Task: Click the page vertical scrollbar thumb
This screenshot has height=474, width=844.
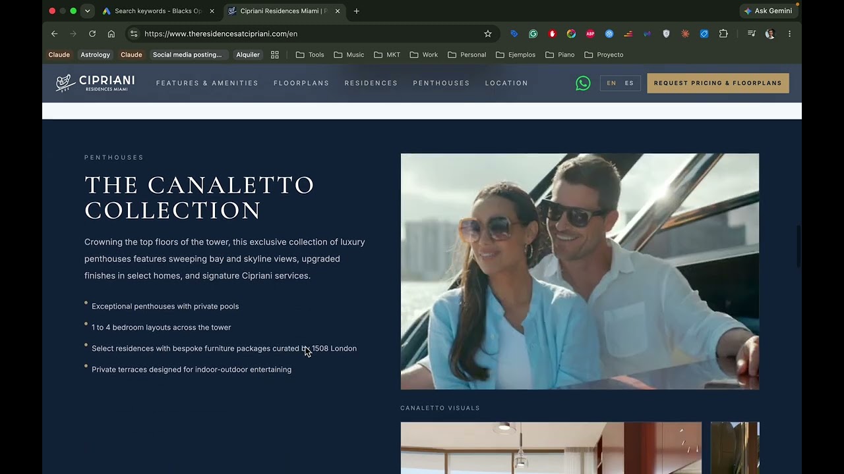Action: point(799,247)
